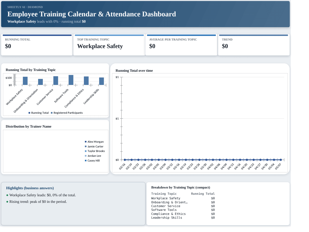The width and height of the screenshot is (309, 232).
Task: Click the Customer Service row in breakdown table
Action: pyautogui.click(x=183, y=206)
